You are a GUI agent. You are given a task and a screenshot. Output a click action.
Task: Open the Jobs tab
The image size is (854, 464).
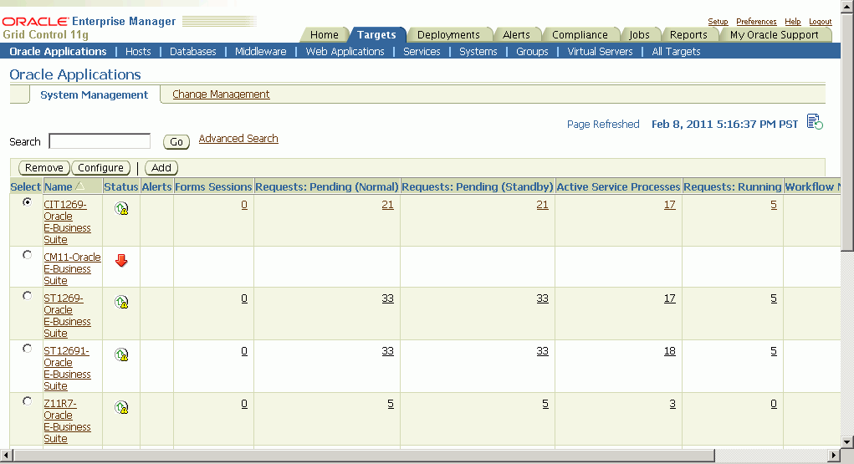pyautogui.click(x=639, y=35)
